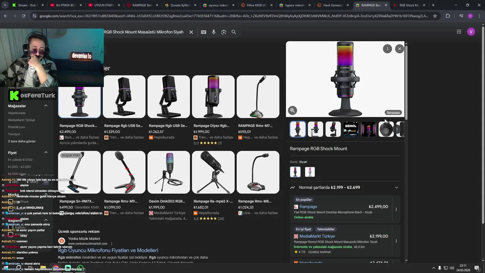Open Rampage Diyez Rgb product card

213,110
